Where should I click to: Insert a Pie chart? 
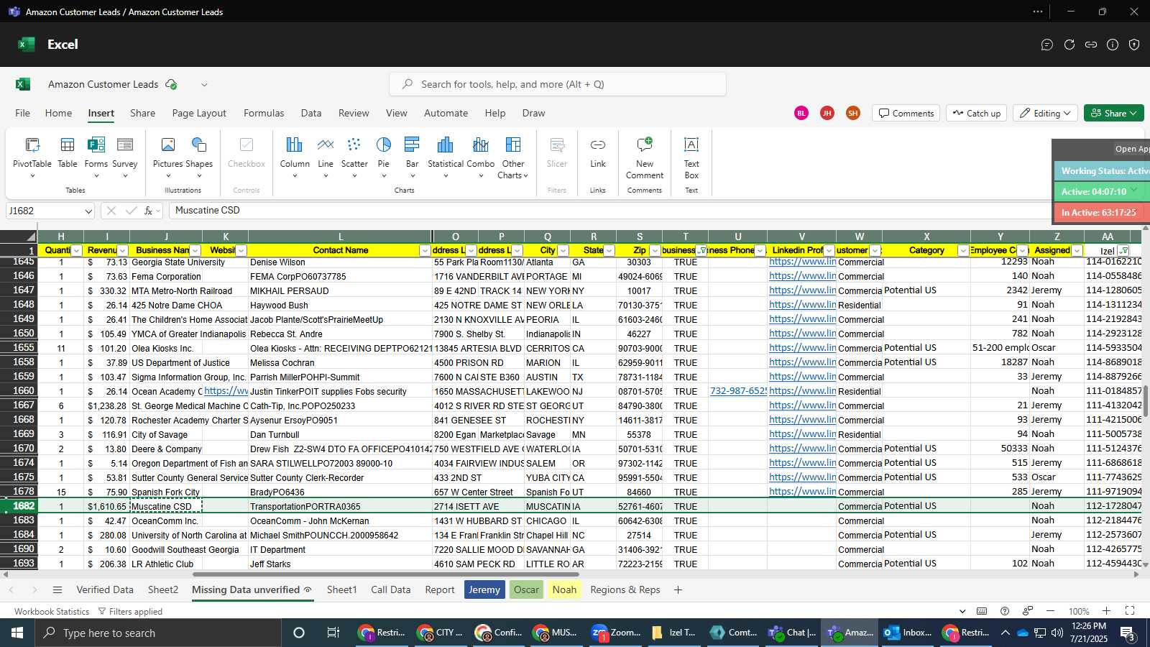(x=384, y=157)
